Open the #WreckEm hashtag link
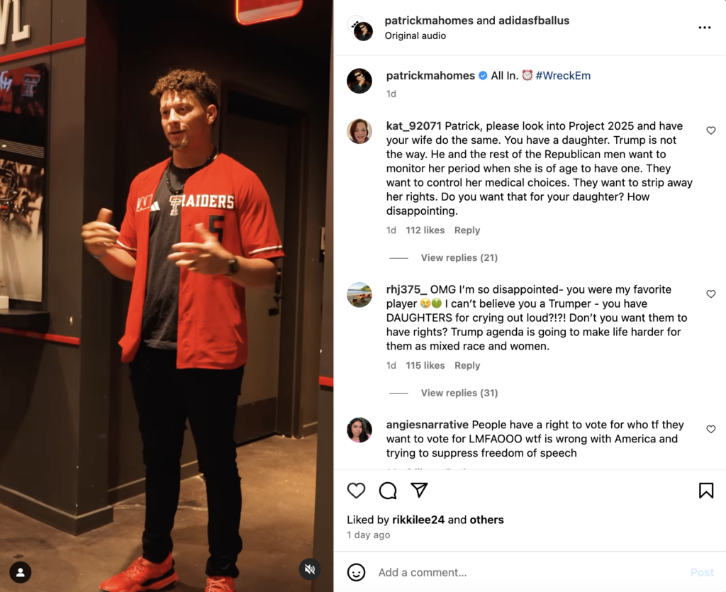Viewport: 726px width, 592px height. [562, 75]
